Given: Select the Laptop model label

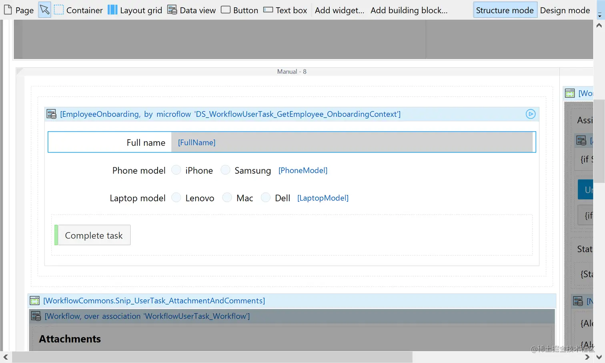Looking at the screenshot, I should click(137, 198).
